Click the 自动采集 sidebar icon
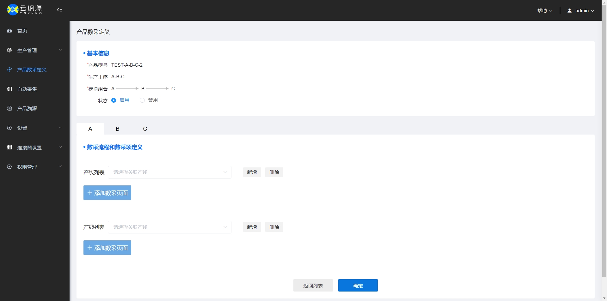This screenshot has width=607, height=301. (9, 89)
